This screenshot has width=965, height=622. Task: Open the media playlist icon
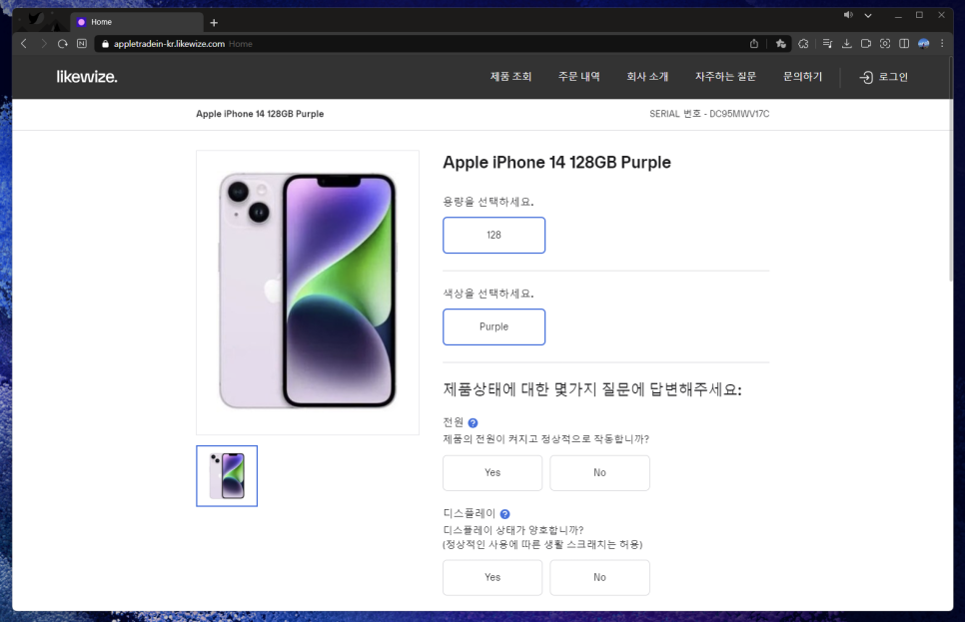(827, 44)
